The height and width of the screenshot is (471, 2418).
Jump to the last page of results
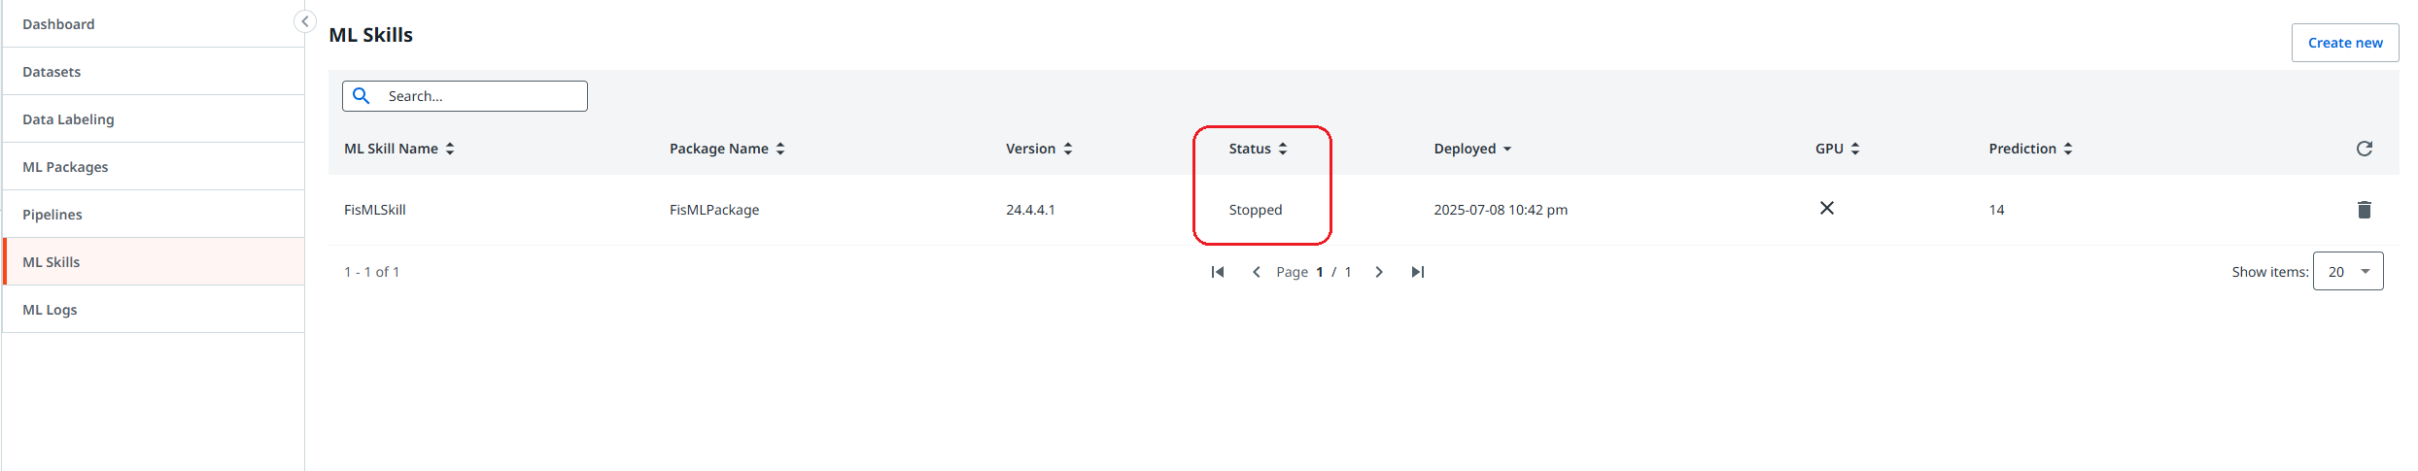[x=1417, y=272]
